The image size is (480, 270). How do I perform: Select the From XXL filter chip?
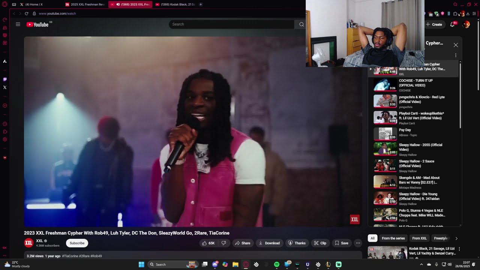click(x=419, y=238)
